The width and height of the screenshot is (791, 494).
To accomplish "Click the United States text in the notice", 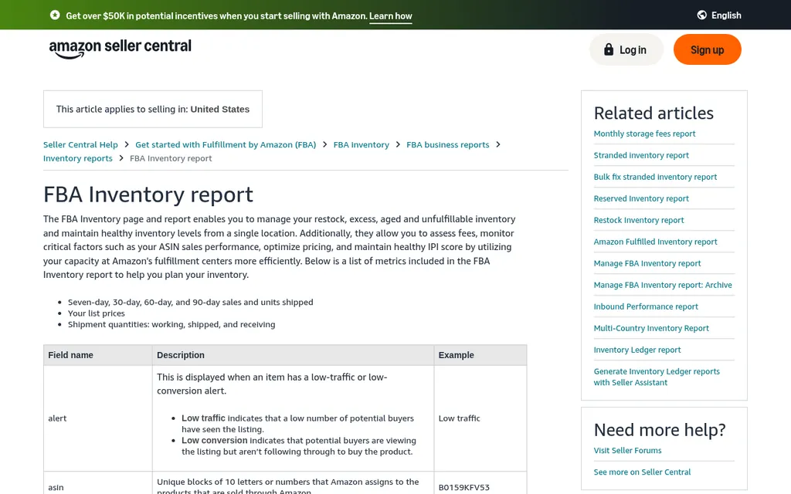I will click(x=219, y=110).
